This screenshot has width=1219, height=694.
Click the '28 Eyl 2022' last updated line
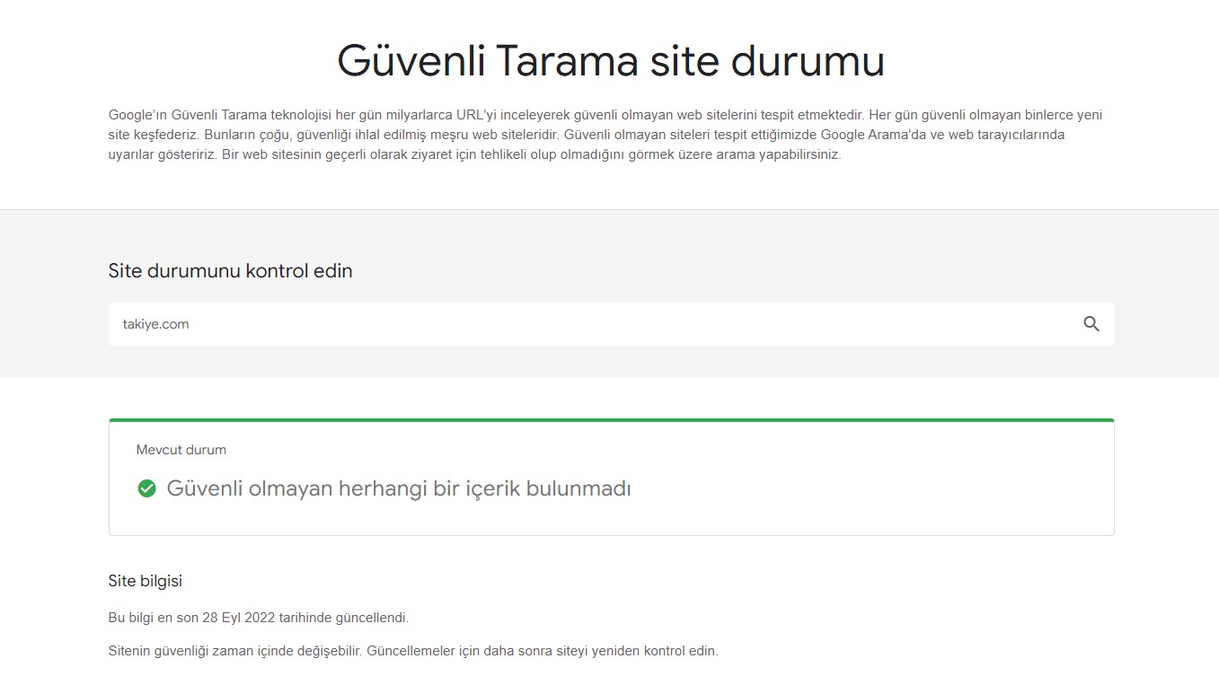tap(258, 618)
